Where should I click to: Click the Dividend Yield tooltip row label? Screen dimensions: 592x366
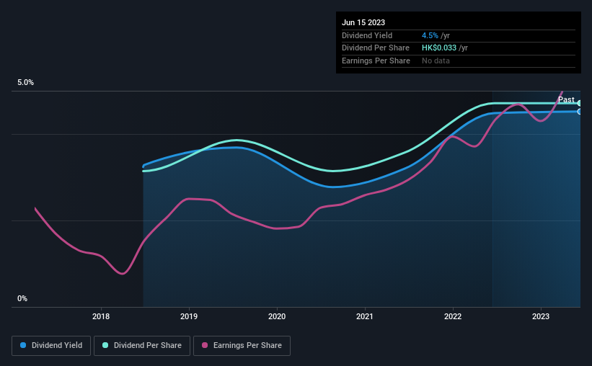click(367, 35)
